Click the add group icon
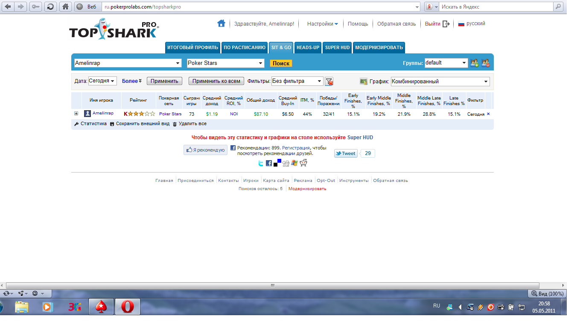Image resolution: width=583 pixels, height=328 pixels. (x=474, y=63)
